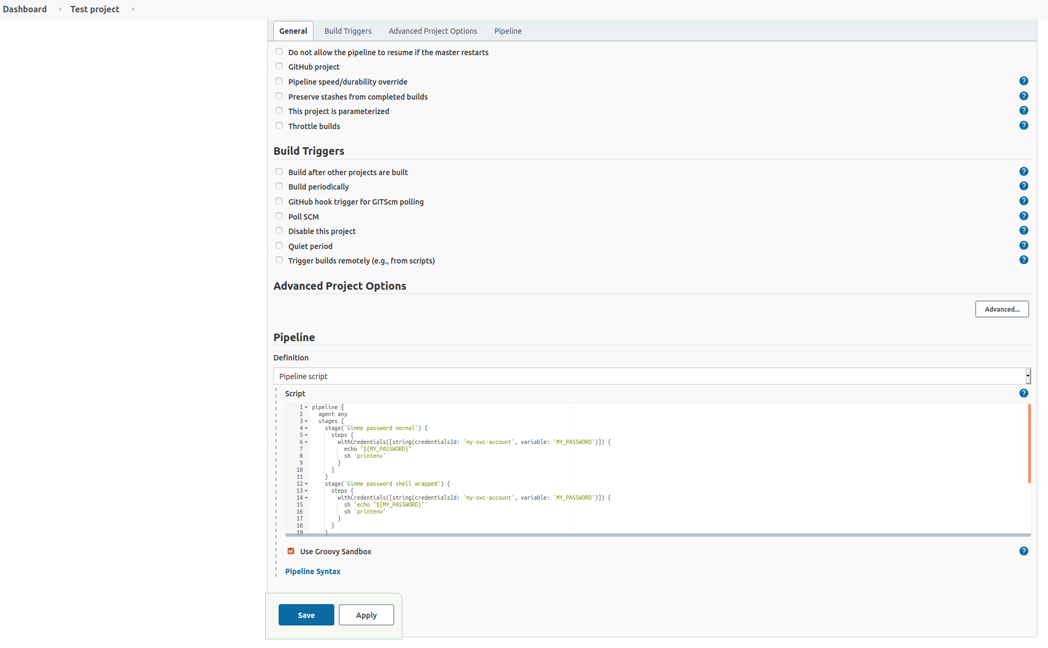
Task: Open the Pipeline Syntax link
Action: tap(312, 571)
